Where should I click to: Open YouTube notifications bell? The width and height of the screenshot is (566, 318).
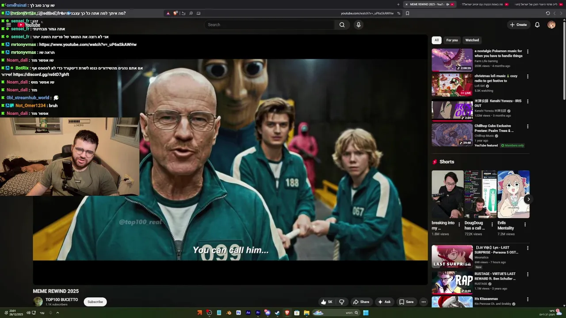tap(537, 25)
